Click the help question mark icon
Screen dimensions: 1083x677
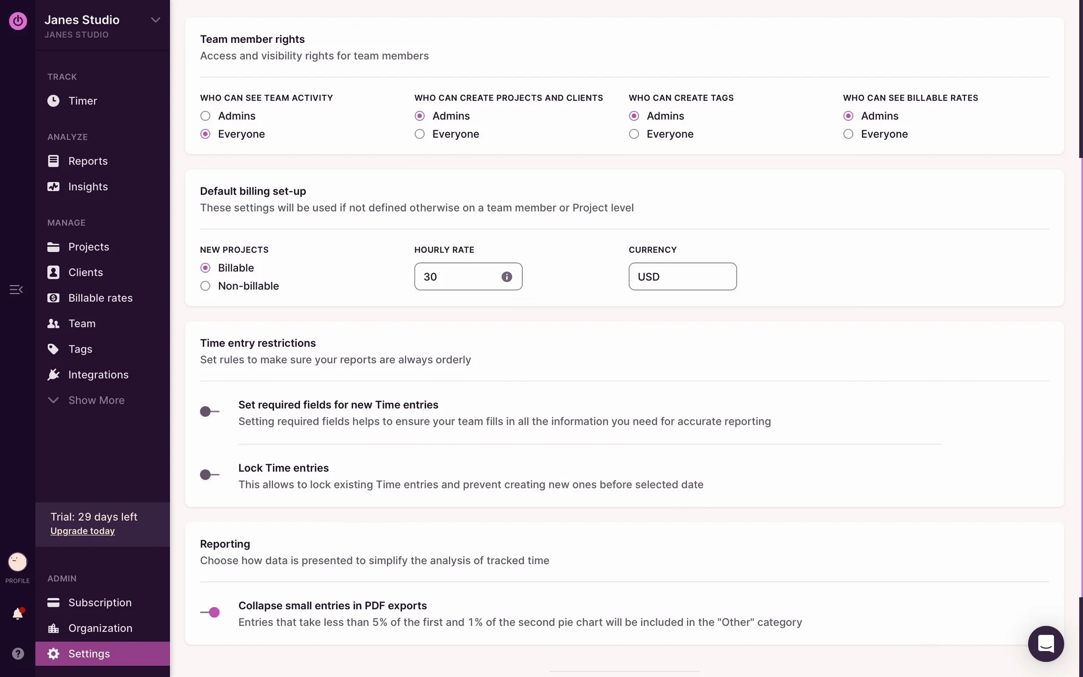[17, 653]
